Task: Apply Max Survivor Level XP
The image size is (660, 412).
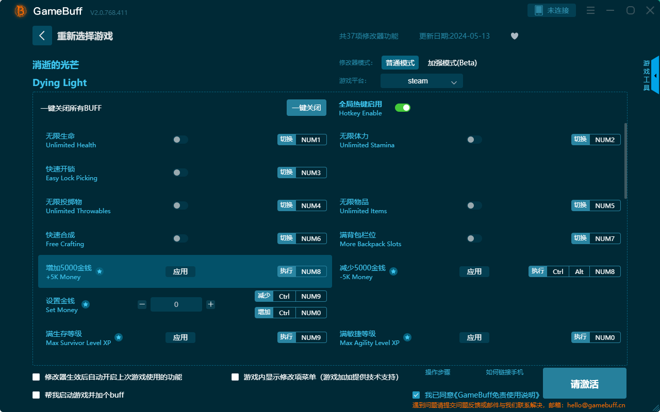Action: 180,337
